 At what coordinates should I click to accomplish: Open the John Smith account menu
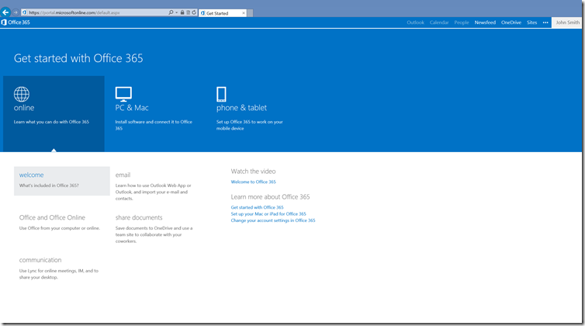(567, 23)
